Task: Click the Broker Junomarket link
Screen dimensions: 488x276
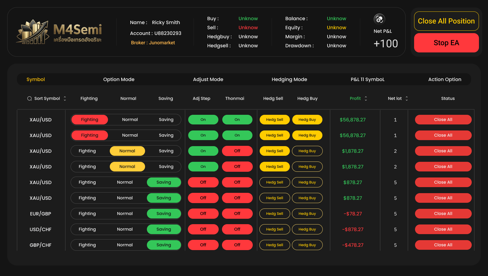Action: [x=153, y=43]
